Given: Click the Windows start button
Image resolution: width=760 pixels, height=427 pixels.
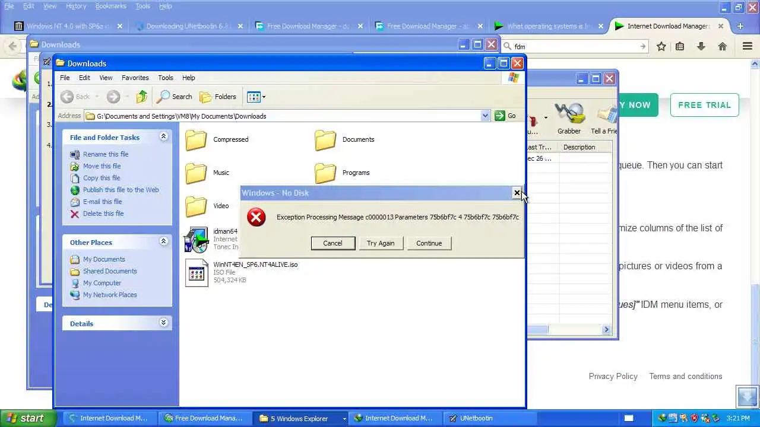Looking at the screenshot, I should point(28,418).
